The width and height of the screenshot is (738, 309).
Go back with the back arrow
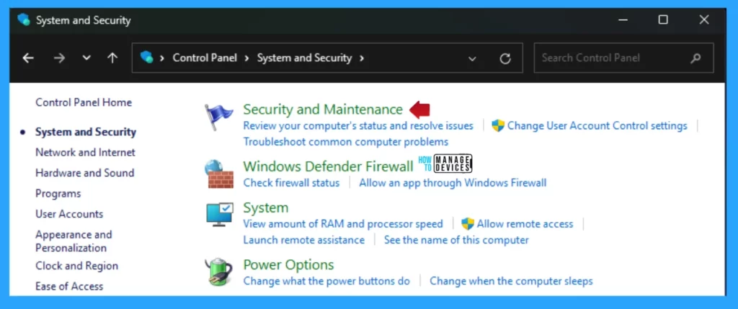pos(28,58)
